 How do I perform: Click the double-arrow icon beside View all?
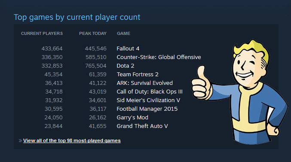(20, 141)
